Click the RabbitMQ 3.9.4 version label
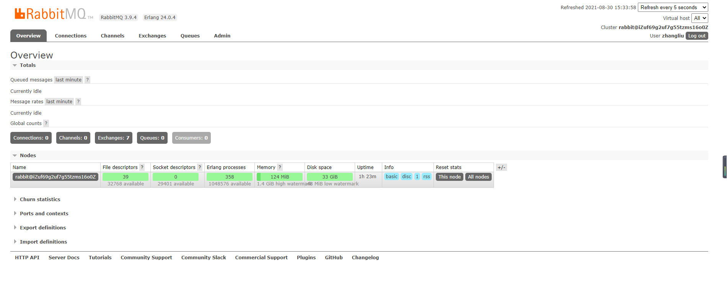 (119, 17)
